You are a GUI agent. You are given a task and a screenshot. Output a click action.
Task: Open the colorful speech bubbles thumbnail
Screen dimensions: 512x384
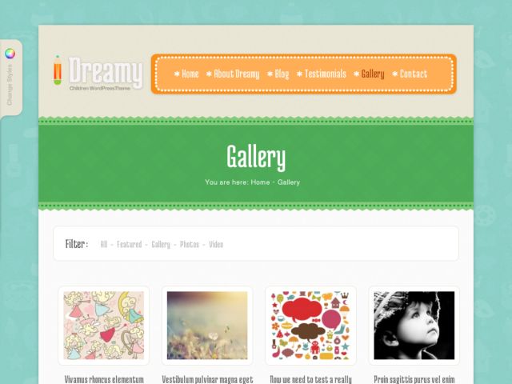pos(310,326)
